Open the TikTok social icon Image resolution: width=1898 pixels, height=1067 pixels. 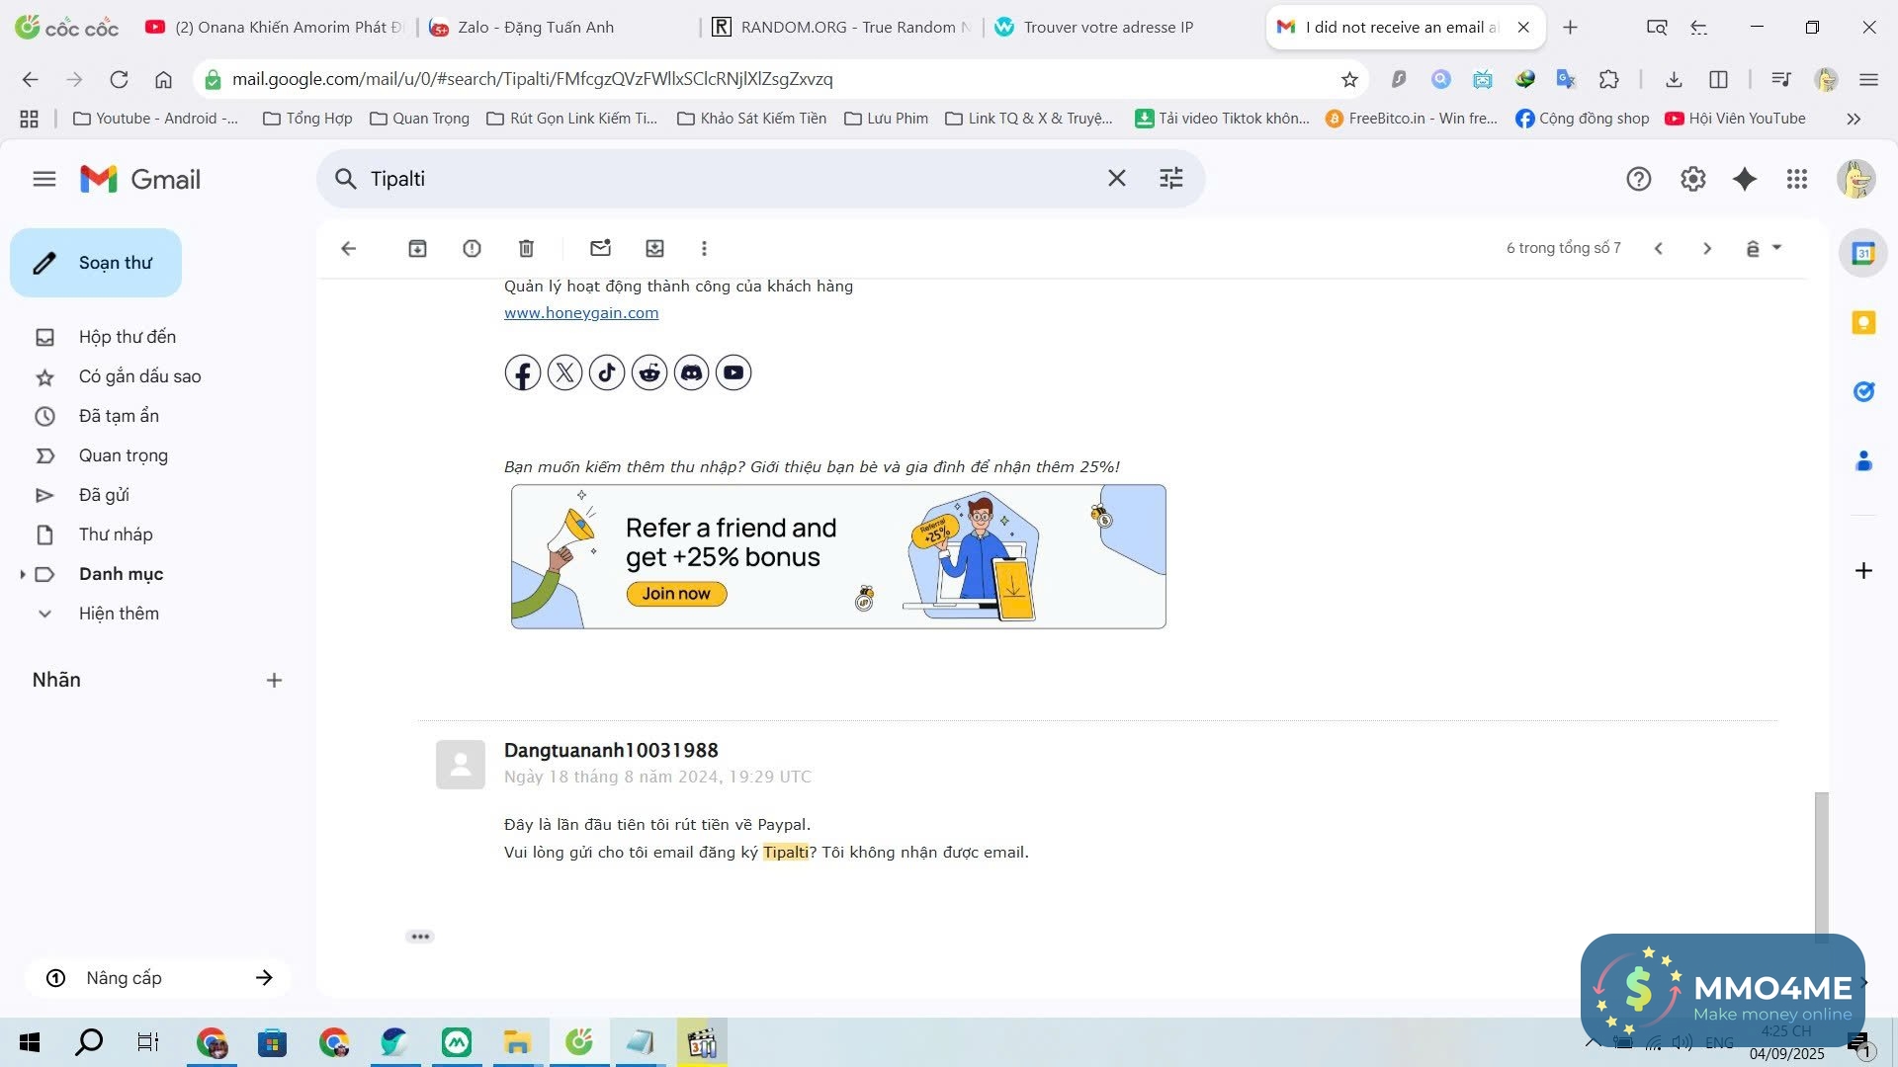[607, 373]
